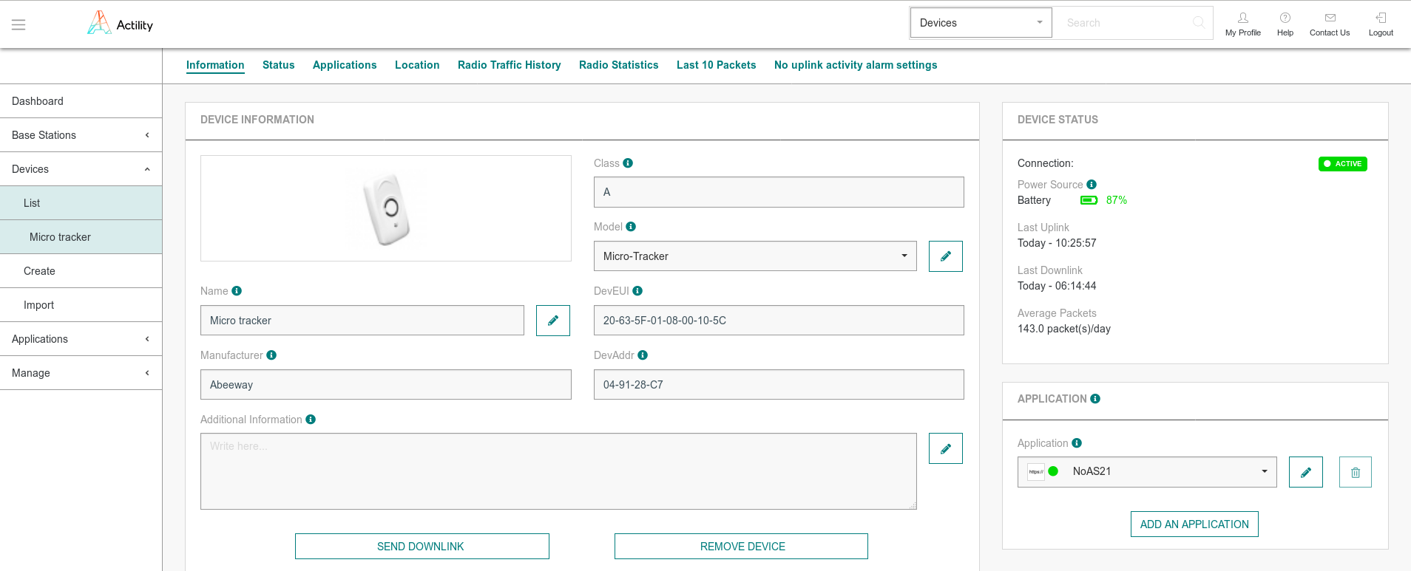
Task: Click the pencil icon next to Name field
Action: pyautogui.click(x=552, y=321)
